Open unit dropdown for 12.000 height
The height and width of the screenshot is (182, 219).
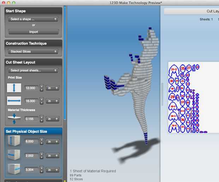point(53,88)
